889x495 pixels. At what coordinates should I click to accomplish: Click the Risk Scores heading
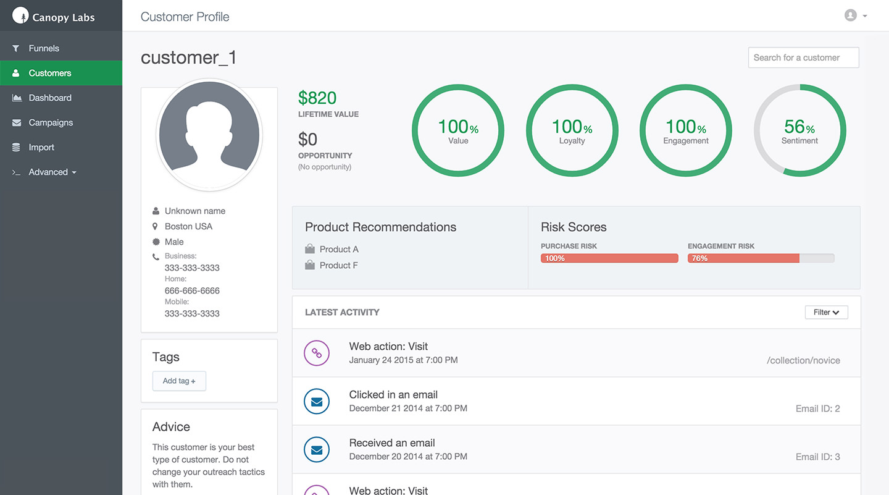(574, 227)
